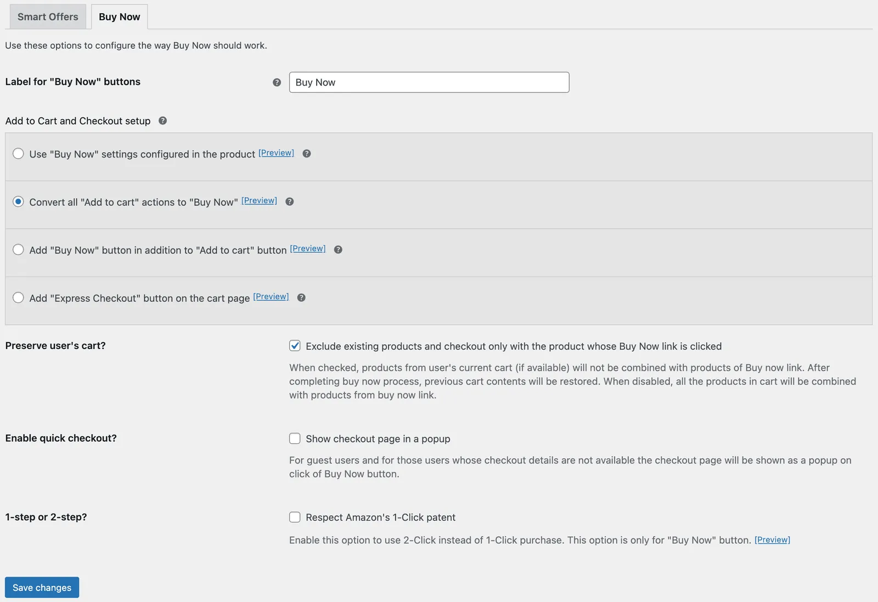Open the Buy Now tab
Image resolution: width=878 pixels, height=602 pixels.
120,16
